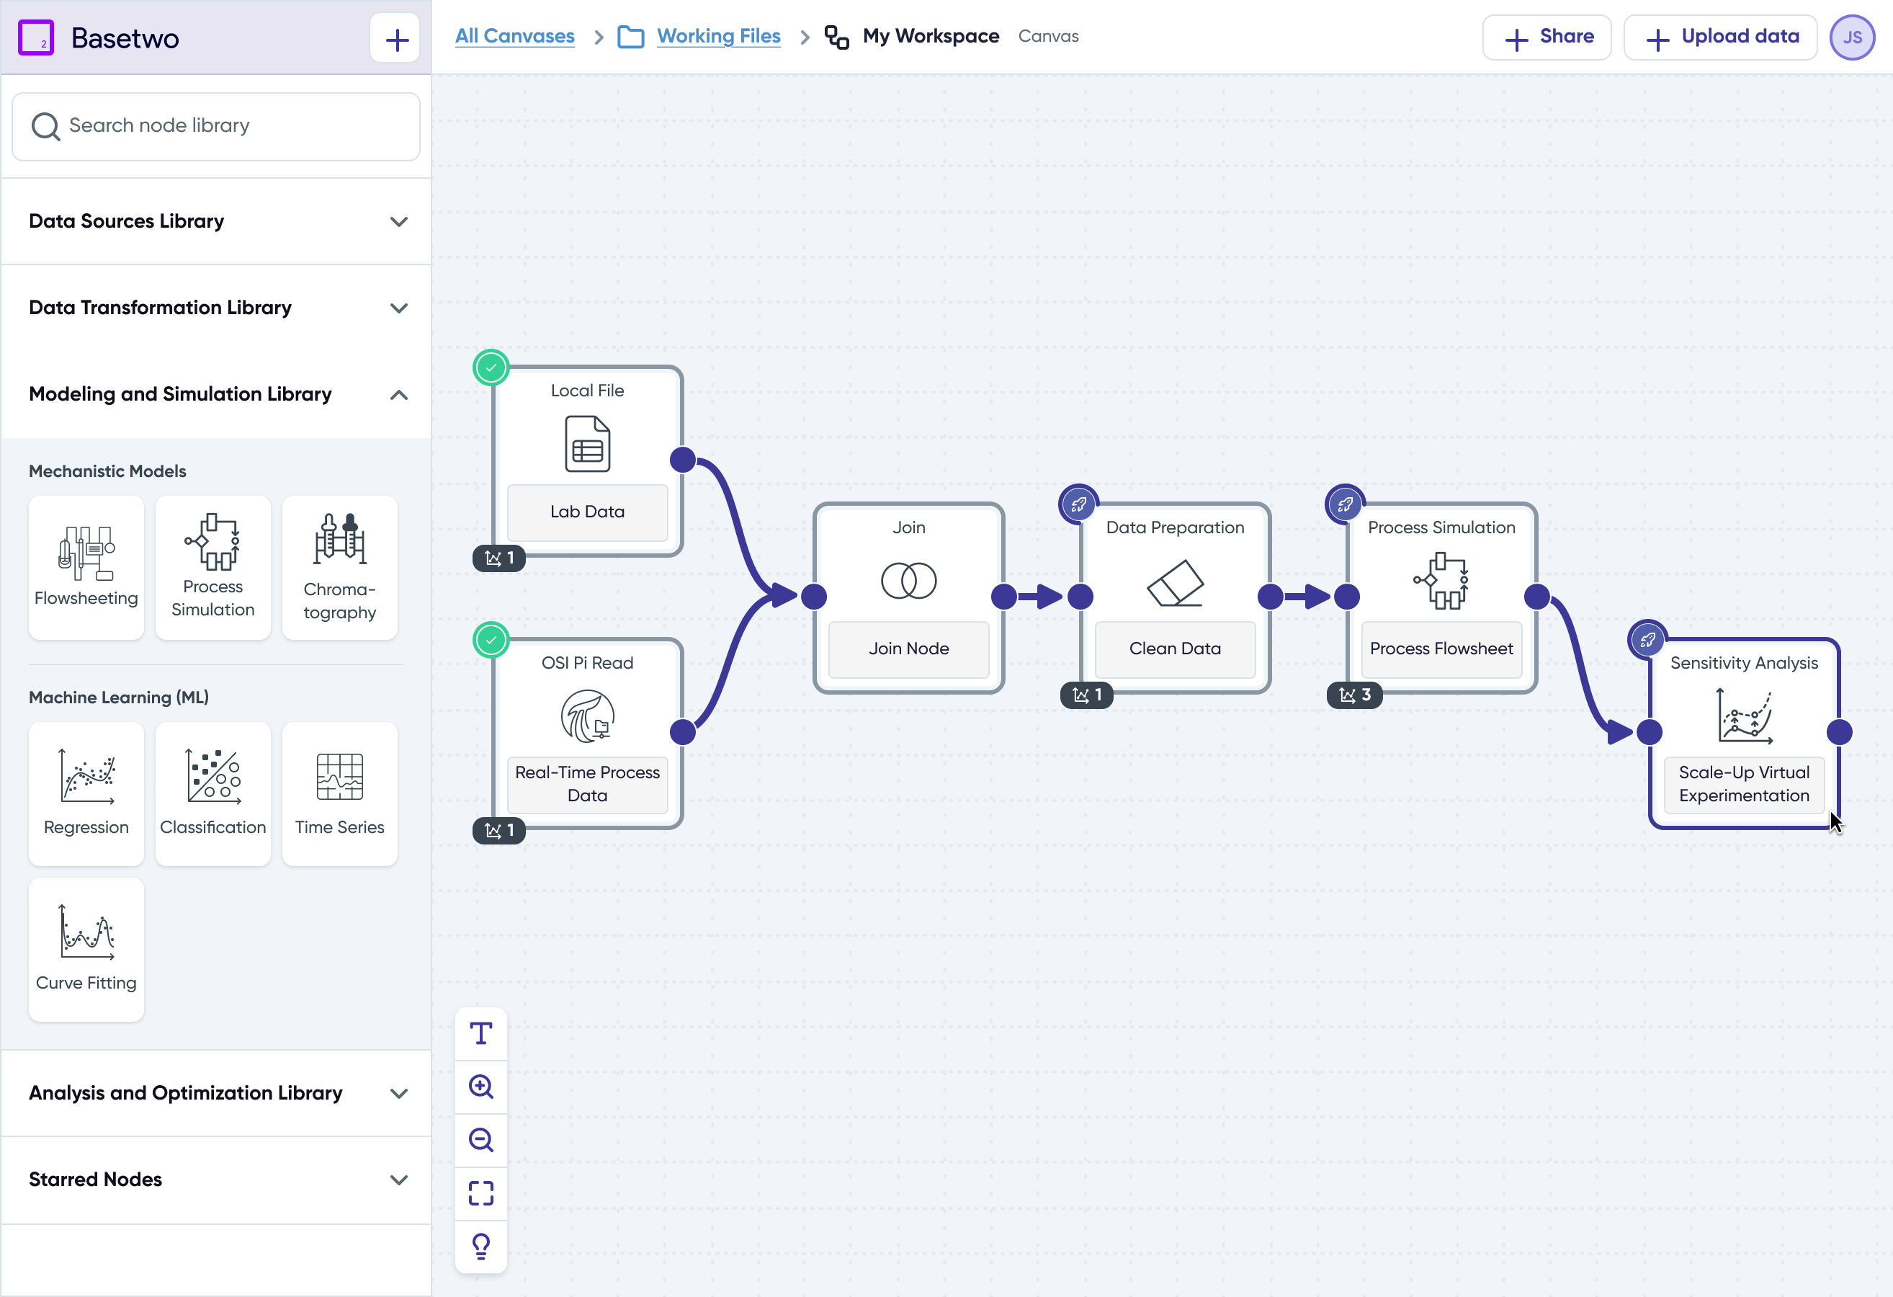Image resolution: width=1893 pixels, height=1297 pixels.
Task: Click the Upload data button
Action: click(x=1720, y=37)
